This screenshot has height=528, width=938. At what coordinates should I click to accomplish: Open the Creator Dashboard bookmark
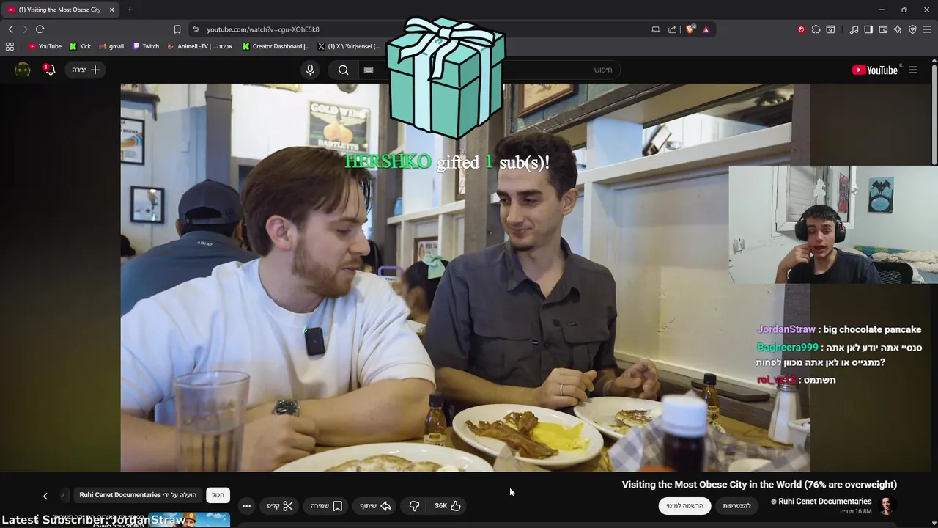[276, 46]
